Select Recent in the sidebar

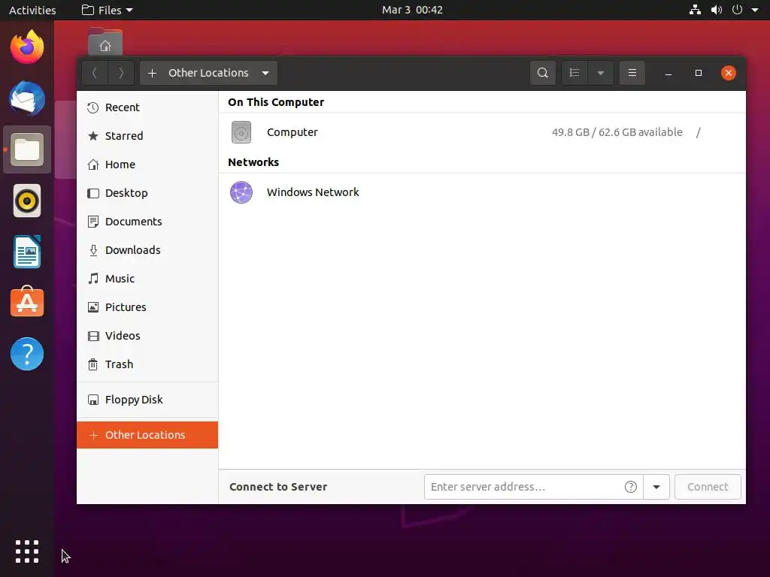(x=147, y=107)
